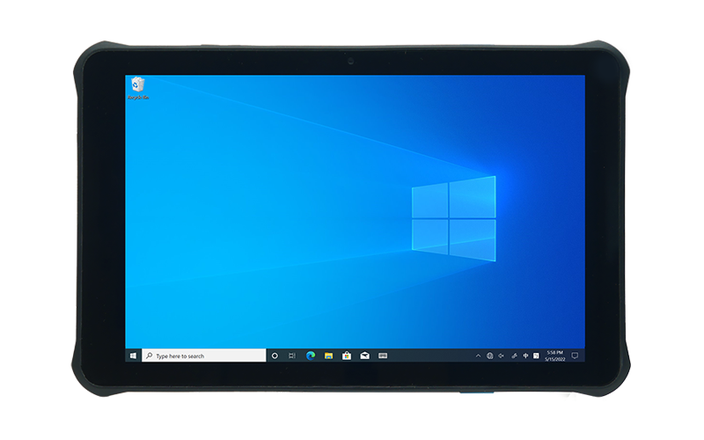Open Task View on the taskbar
Image resolution: width=704 pixels, height=440 pixels.
[292, 356]
